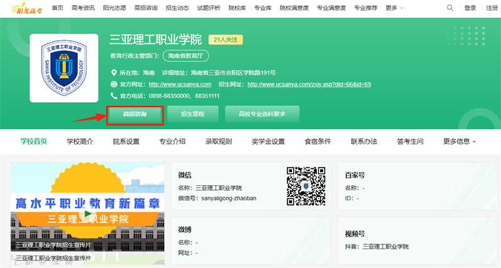Click the 注册 link
Viewport: 501px width, 268px height.
492,8
